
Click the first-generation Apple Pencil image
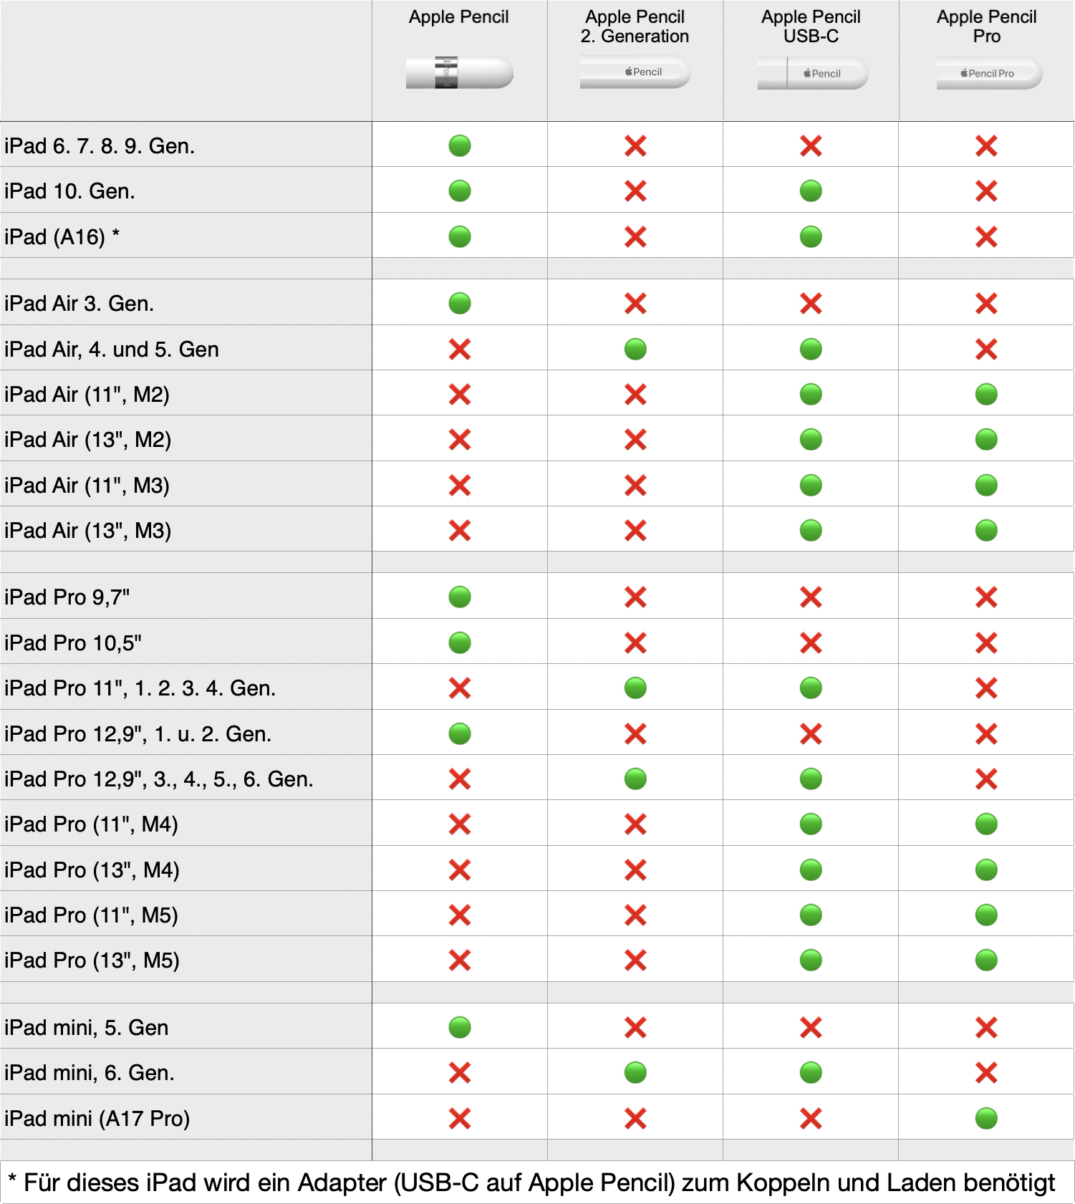[x=459, y=73]
